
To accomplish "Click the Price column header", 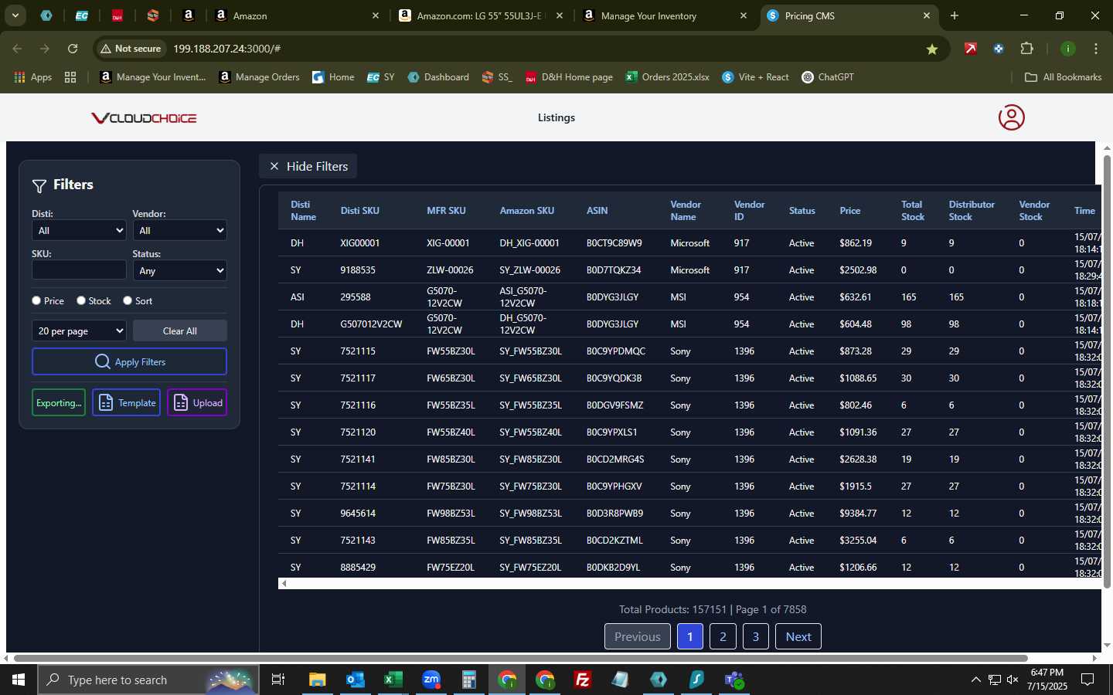I will 850,210.
